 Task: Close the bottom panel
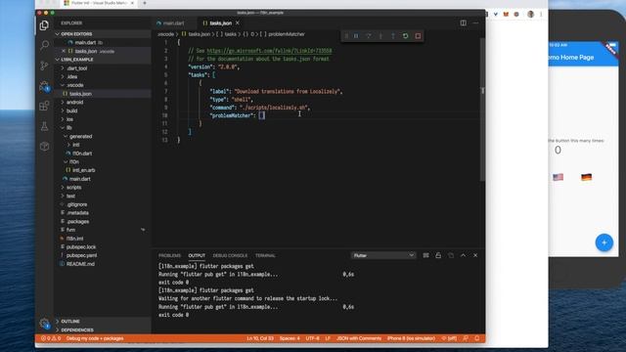[475, 255]
